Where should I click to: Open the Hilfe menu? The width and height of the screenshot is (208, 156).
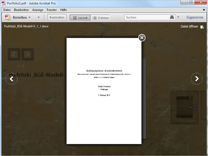click(x=63, y=10)
